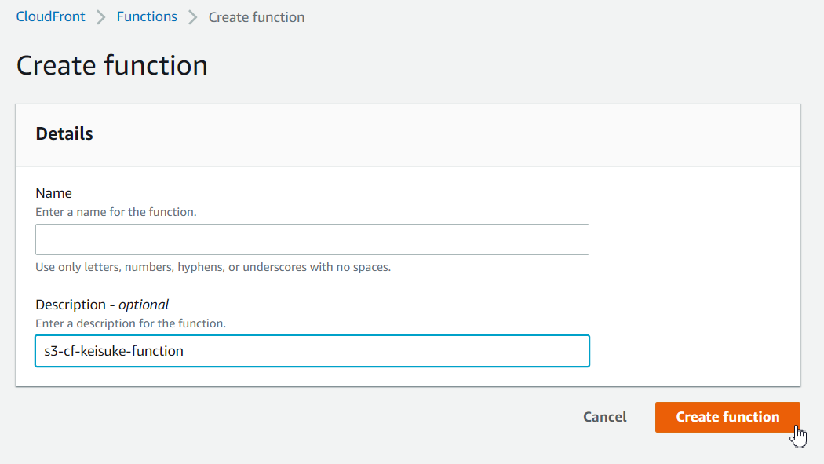Image resolution: width=824 pixels, height=464 pixels.
Task: Cancel the function creation
Action: tap(604, 417)
